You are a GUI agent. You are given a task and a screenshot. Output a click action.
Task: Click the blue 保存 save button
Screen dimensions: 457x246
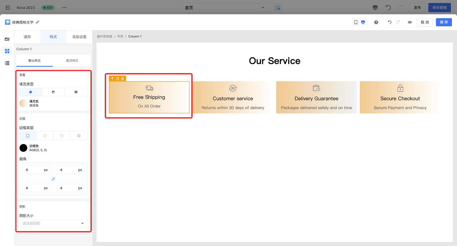444,22
